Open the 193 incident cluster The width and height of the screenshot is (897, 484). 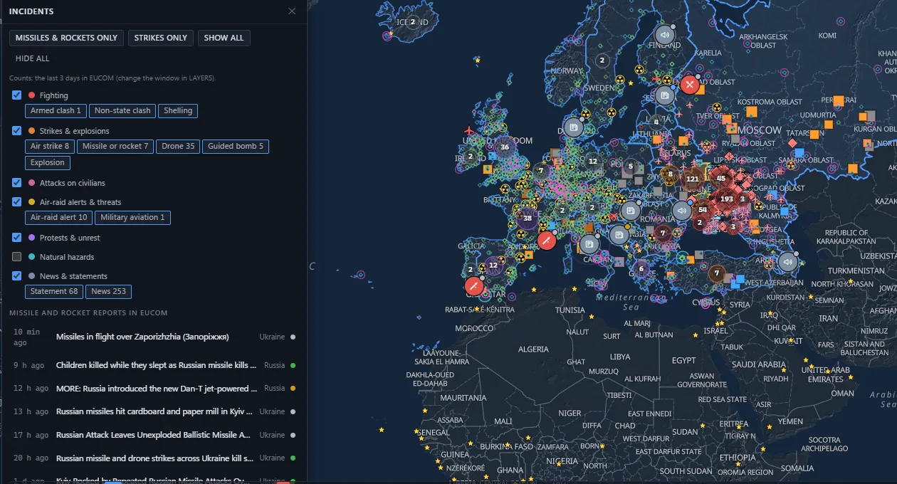tap(727, 199)
